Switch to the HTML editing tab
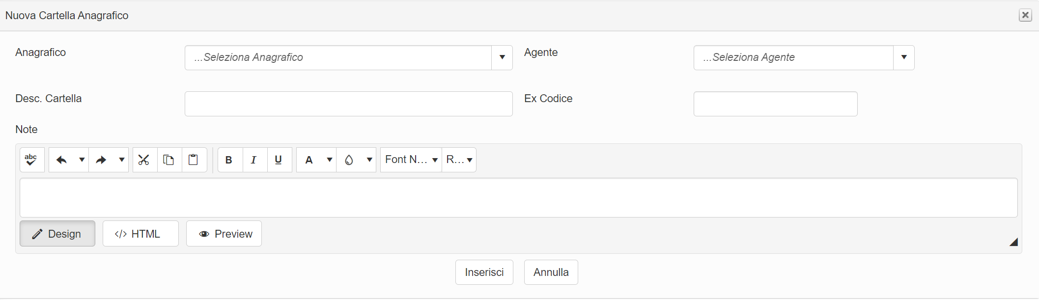This screenshot has height=300, width=1039. [x=140, y=233]
